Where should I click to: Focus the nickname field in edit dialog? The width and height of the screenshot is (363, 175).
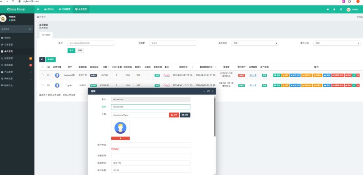151,107
